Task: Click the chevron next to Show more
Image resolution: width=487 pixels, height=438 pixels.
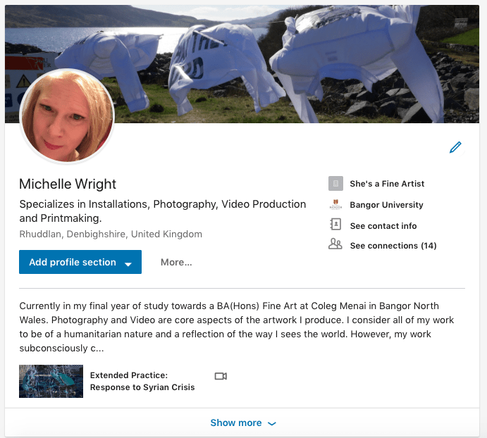Action: click(x=272, y=424)
